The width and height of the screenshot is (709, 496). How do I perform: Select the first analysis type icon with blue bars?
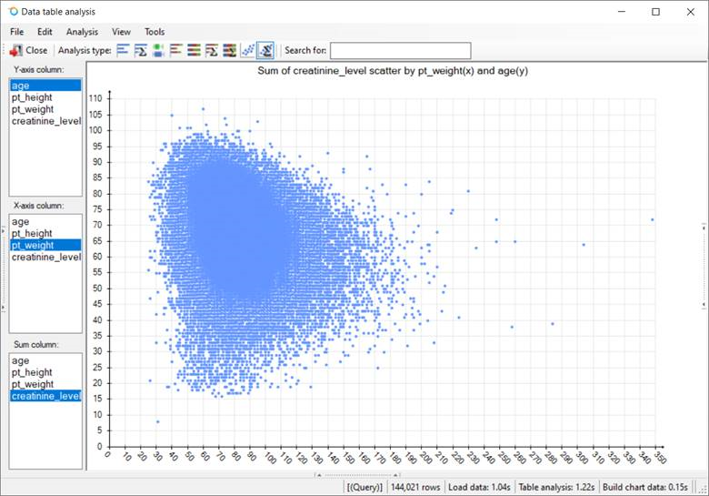(x=124, y=51)
